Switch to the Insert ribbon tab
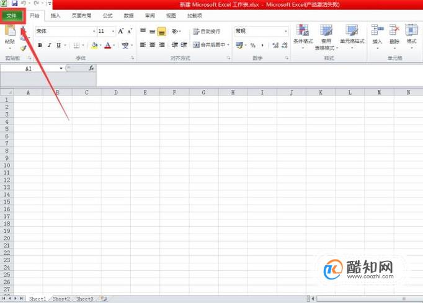The height and width of the screenshot is (303, 423). pos(55,15)
